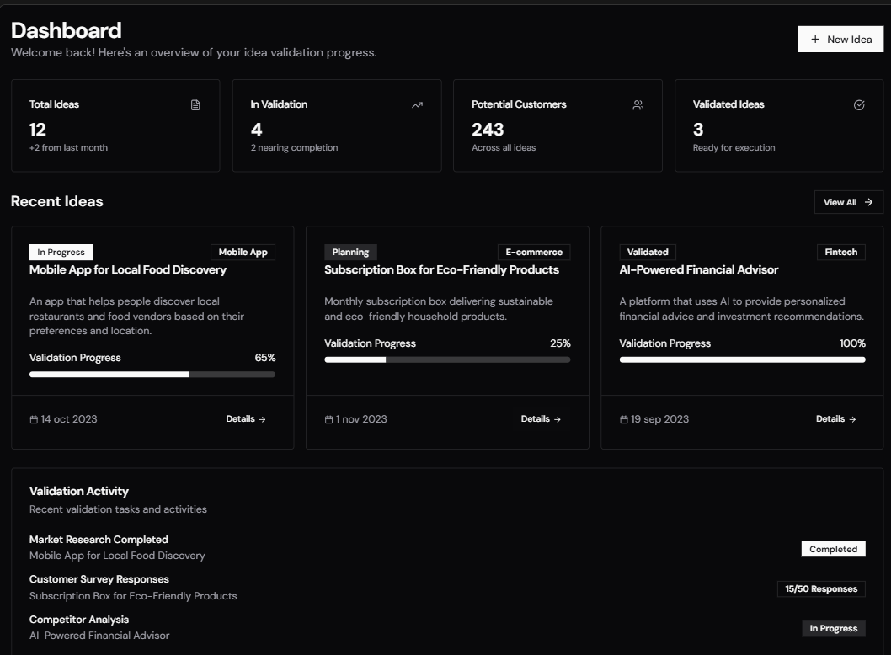
Task: Click the Recent Ideas heading
Action: coord(56,202)
